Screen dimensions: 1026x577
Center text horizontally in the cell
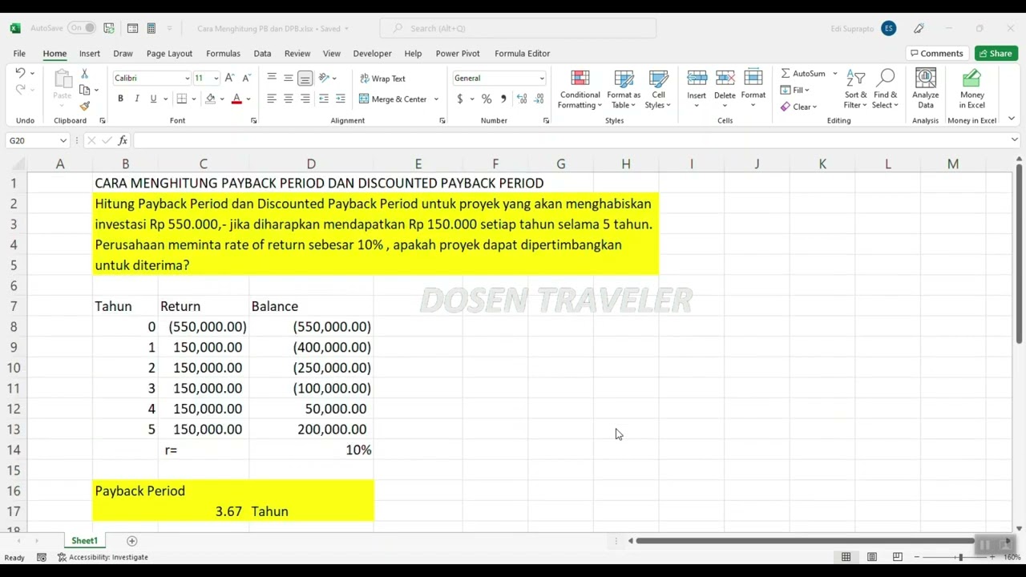pos(289,99)
